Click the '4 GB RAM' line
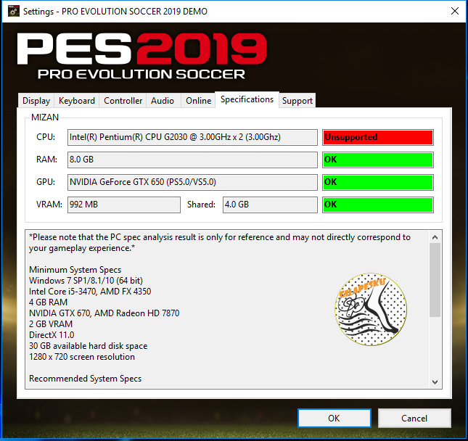 point(48,302)
